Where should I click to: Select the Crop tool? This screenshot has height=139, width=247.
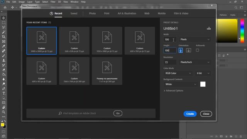coord(3,37)
